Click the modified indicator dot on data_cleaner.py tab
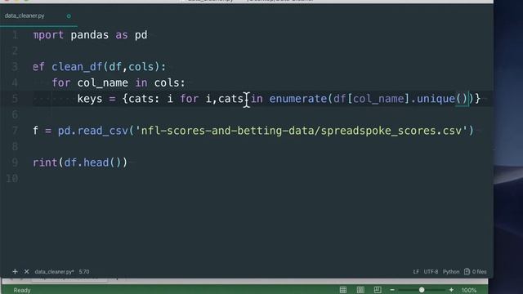The image size is (523, 294). (x=69, y=16)
